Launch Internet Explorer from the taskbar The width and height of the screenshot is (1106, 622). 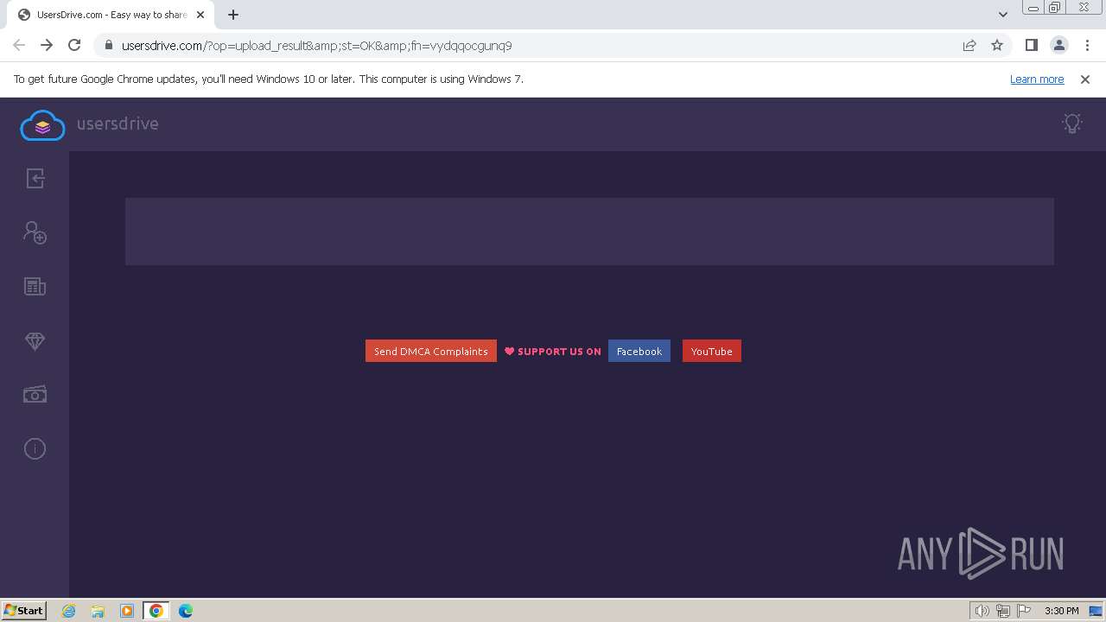69,611
